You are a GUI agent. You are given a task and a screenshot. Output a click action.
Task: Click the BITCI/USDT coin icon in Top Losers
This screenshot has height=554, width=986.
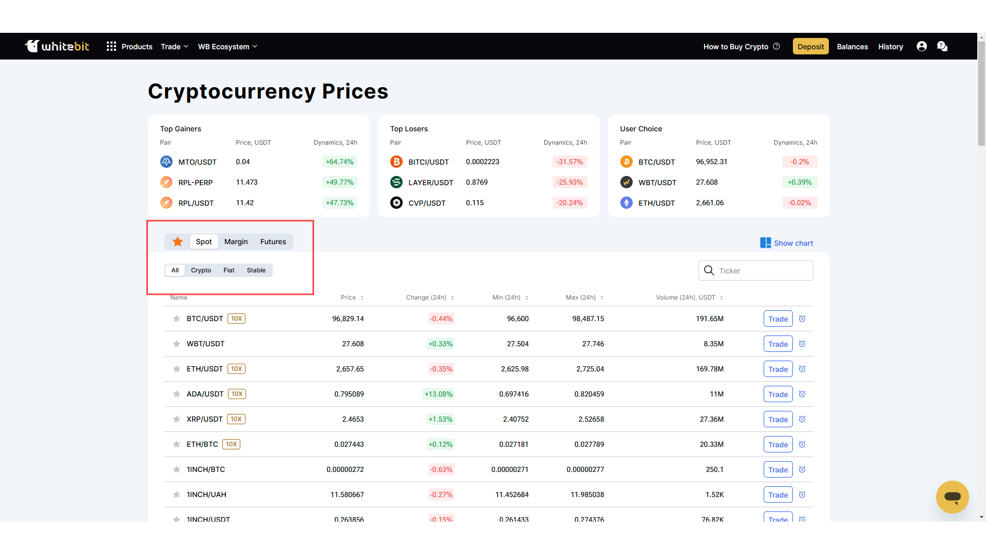click(x=396, y=162)
